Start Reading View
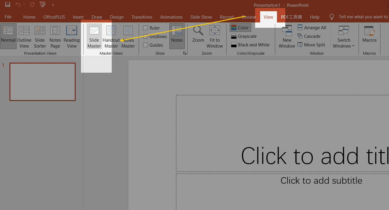 click(72, 36)
